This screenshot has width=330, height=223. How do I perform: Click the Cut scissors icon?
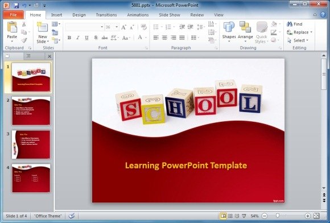click(24, 24)
